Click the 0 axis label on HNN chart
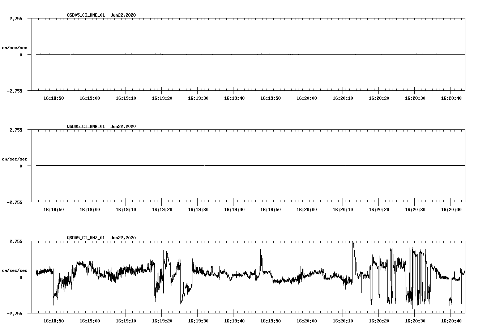The height and width of the screenshot is (334, 491). [21, 166]
